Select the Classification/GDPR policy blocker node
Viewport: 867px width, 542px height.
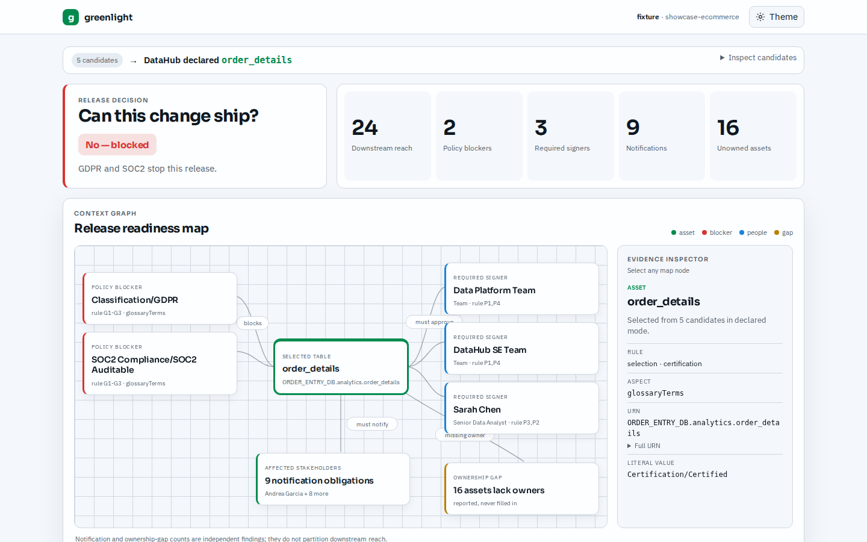pyautogui.click(x=160, y=298)
